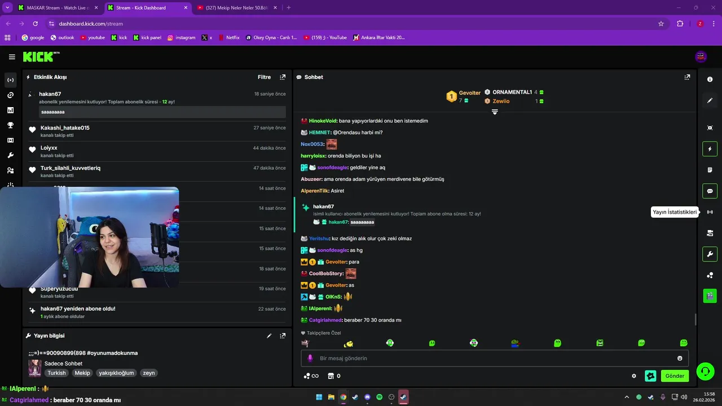Expand the chat leaderboard chevron
The height and width of the screenshot is (406, 722).
tap(495, 112)
